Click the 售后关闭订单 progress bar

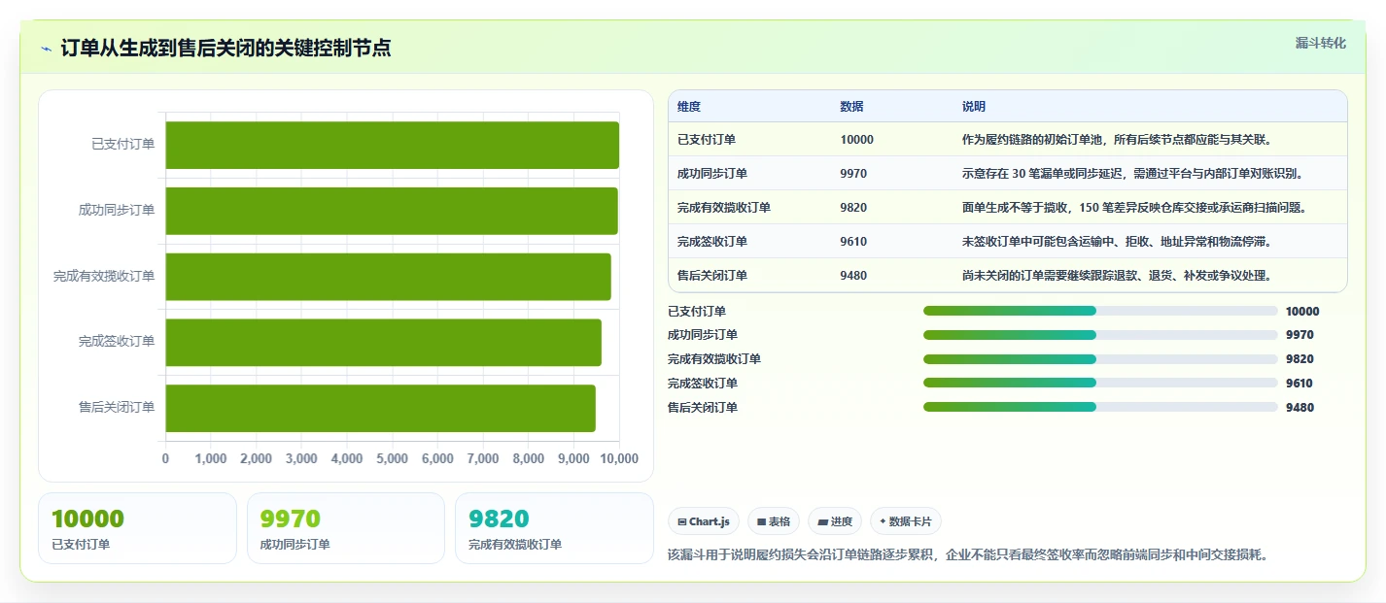[x=1100, y=407]
